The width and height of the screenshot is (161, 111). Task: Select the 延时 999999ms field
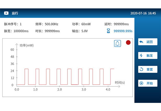tap(120, 24)
